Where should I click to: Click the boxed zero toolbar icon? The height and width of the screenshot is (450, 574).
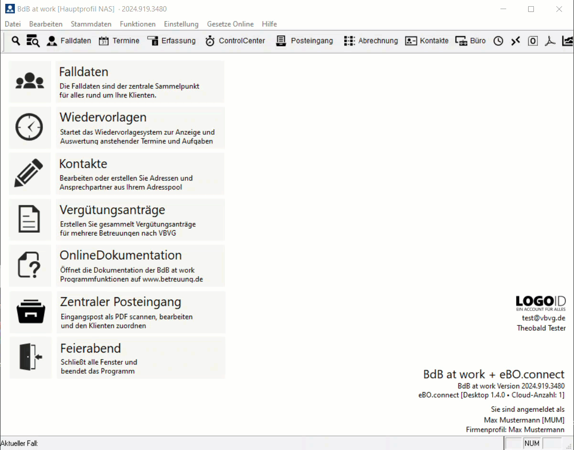pos(533,41)
